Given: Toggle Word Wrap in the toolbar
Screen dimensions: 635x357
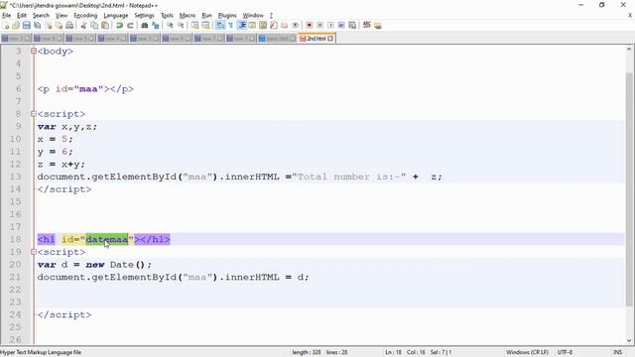Looking at the screenshot, I should coord(220,26).
